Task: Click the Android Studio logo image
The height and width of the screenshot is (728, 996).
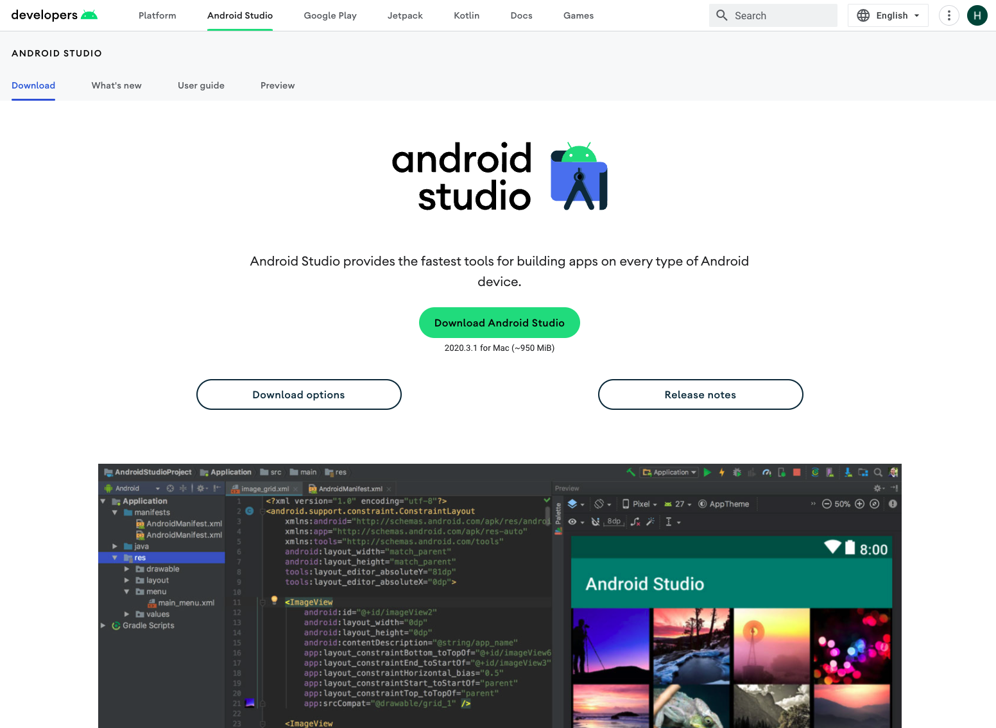Action: (x=499, y=176)
